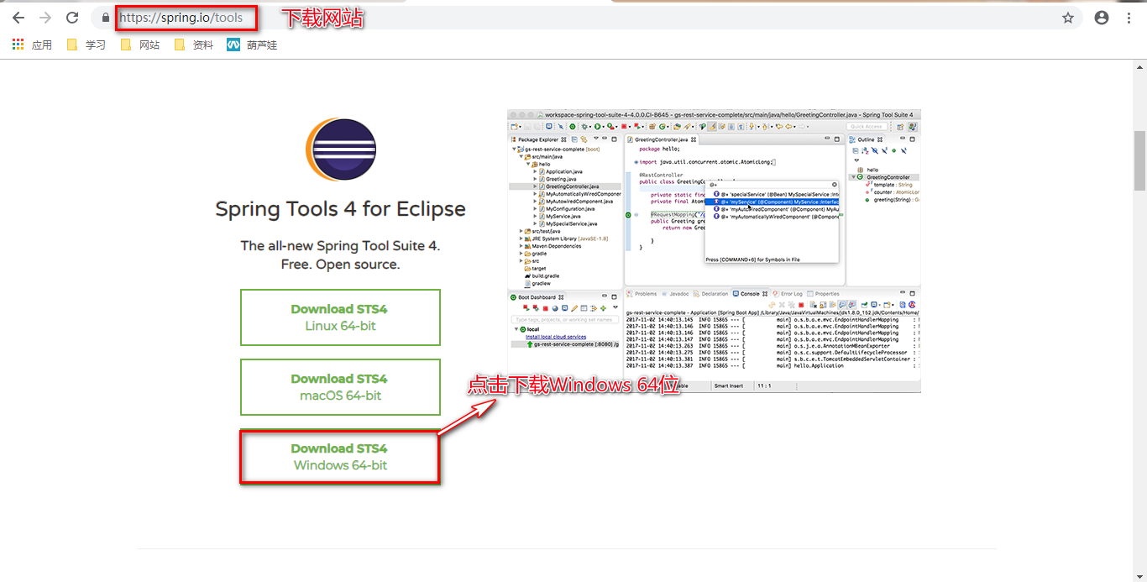Click the Spring Tool Suite screenshot image
This screenshot has height=582, width=1147.
(714, 250)
